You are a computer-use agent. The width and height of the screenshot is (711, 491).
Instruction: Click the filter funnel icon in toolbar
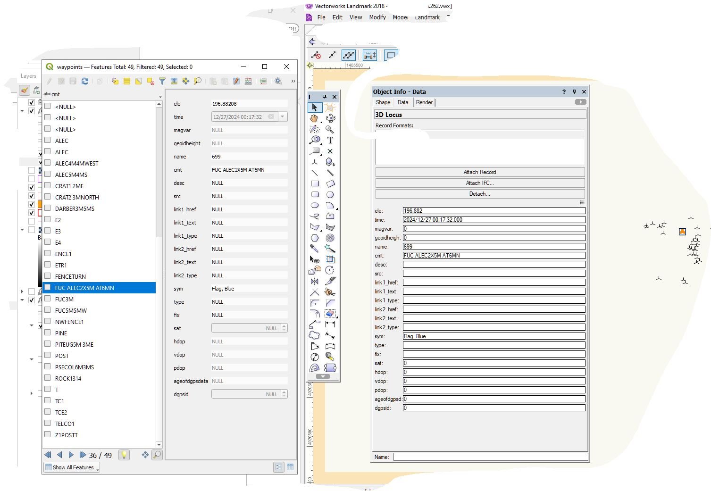(162, 81)
